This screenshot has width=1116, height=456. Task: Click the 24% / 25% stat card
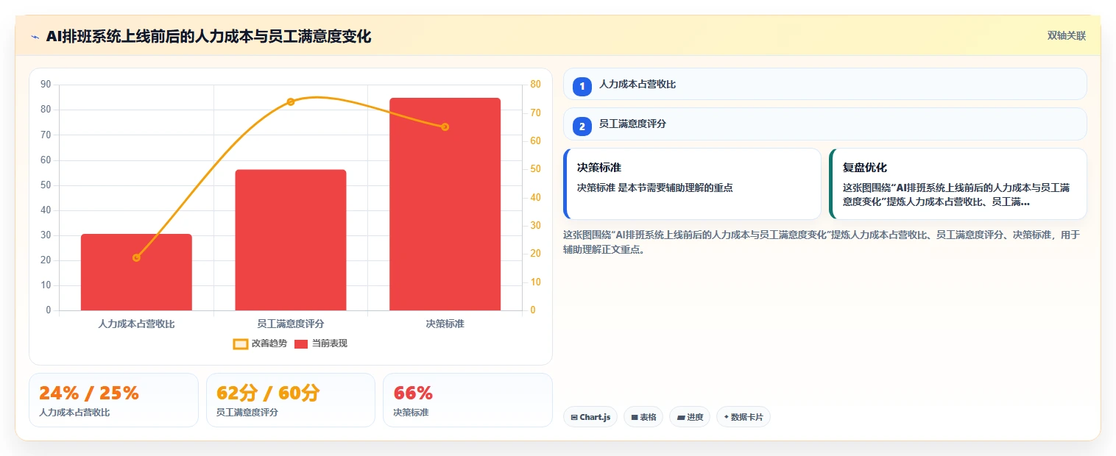tap(113, 400)
